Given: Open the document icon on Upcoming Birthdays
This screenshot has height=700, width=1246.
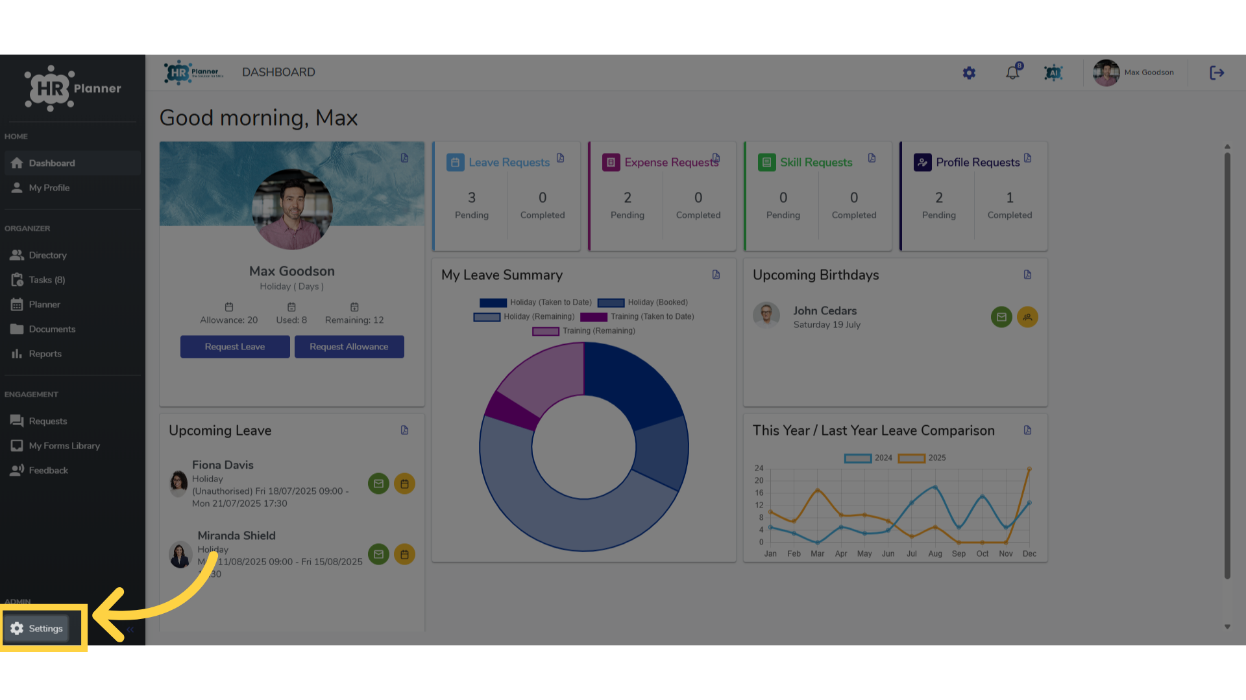Looking at the screenshot, I should point(1028,274).
